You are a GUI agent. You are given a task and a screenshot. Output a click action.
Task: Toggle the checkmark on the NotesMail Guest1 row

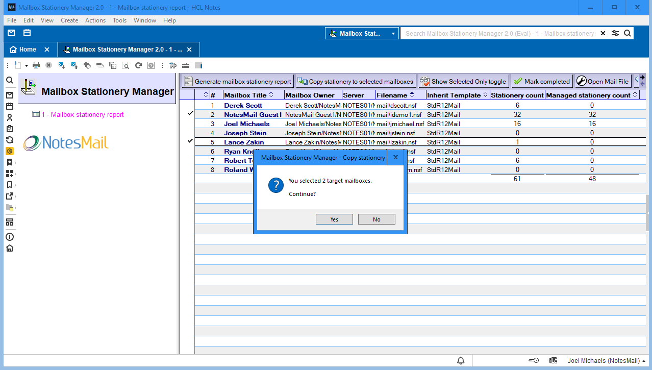[190, 114]
